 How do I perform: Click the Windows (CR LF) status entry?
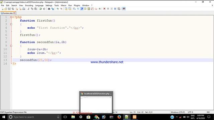(178, 112)
